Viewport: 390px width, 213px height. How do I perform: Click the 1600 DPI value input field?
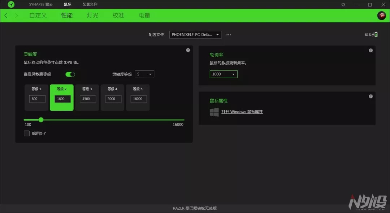pos(62,99)
